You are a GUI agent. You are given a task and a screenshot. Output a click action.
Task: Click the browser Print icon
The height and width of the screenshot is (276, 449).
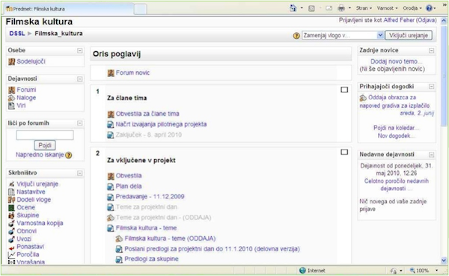341,8
